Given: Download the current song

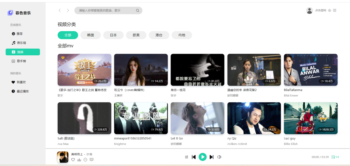Looking at the screenshot, I should [79, 160].
